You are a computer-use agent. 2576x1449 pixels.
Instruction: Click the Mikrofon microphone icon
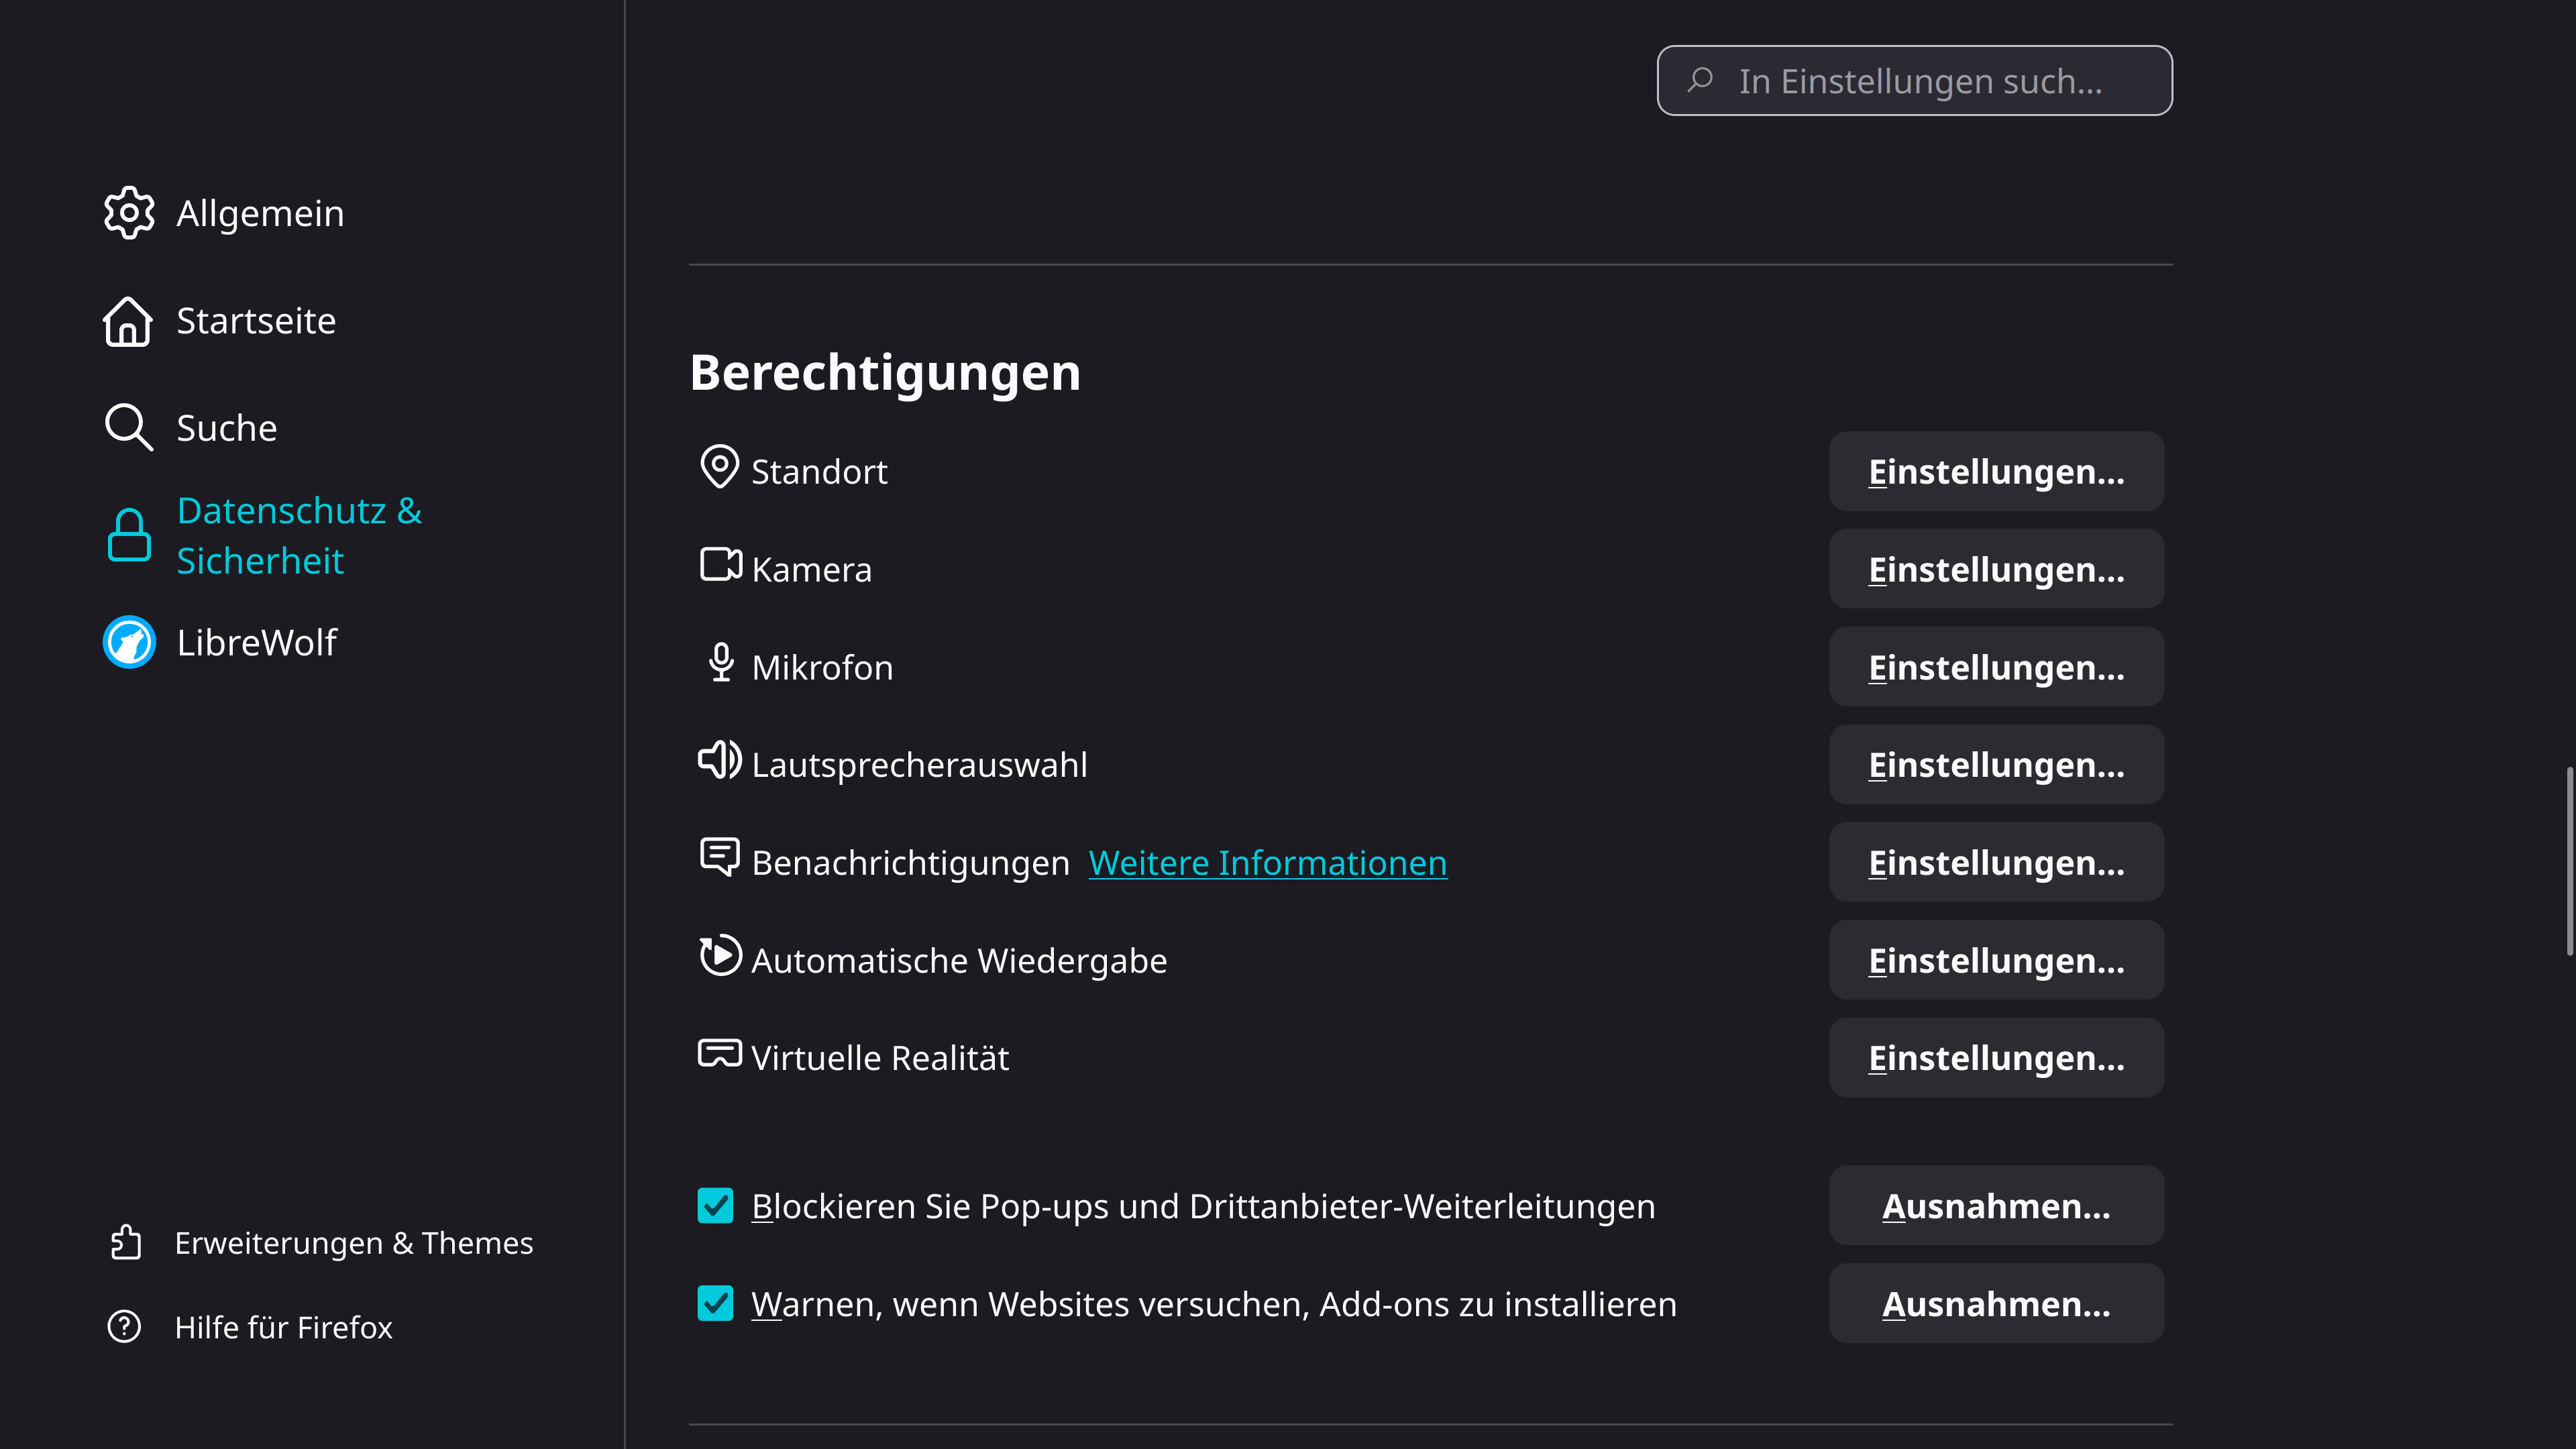click(x=719, y=664)
